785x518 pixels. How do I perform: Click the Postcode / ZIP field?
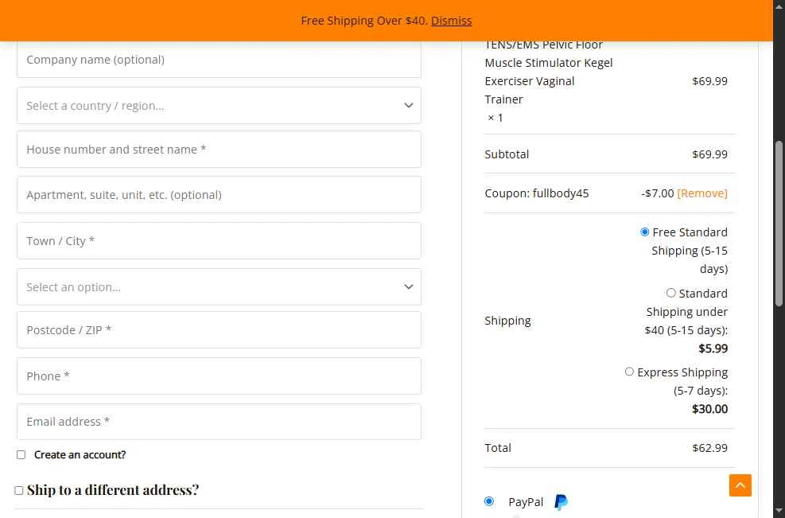pos(219,330)
